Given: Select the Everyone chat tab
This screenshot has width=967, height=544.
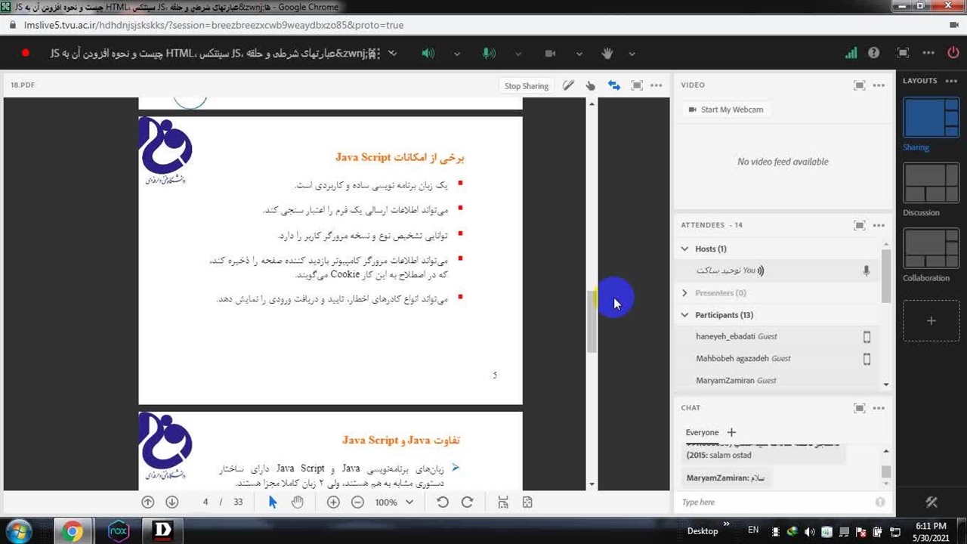Looking at the screenshot, I should (x=702, y=432).
